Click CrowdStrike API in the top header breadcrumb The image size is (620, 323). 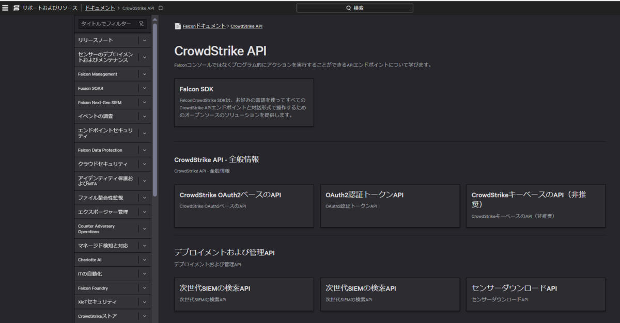(x=138, y=8)
